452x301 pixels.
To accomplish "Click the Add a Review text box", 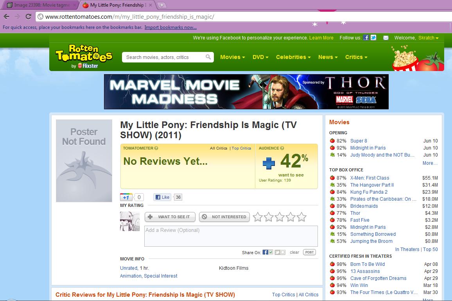I will (x=231, y=236).
